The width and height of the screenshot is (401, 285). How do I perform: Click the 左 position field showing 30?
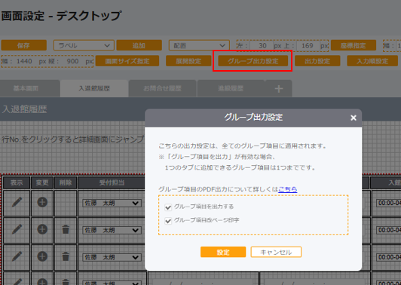pos(261,46)
